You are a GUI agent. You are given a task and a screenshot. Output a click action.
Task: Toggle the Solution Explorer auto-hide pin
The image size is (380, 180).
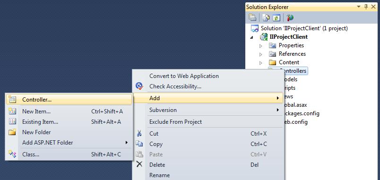click(366, 7)
